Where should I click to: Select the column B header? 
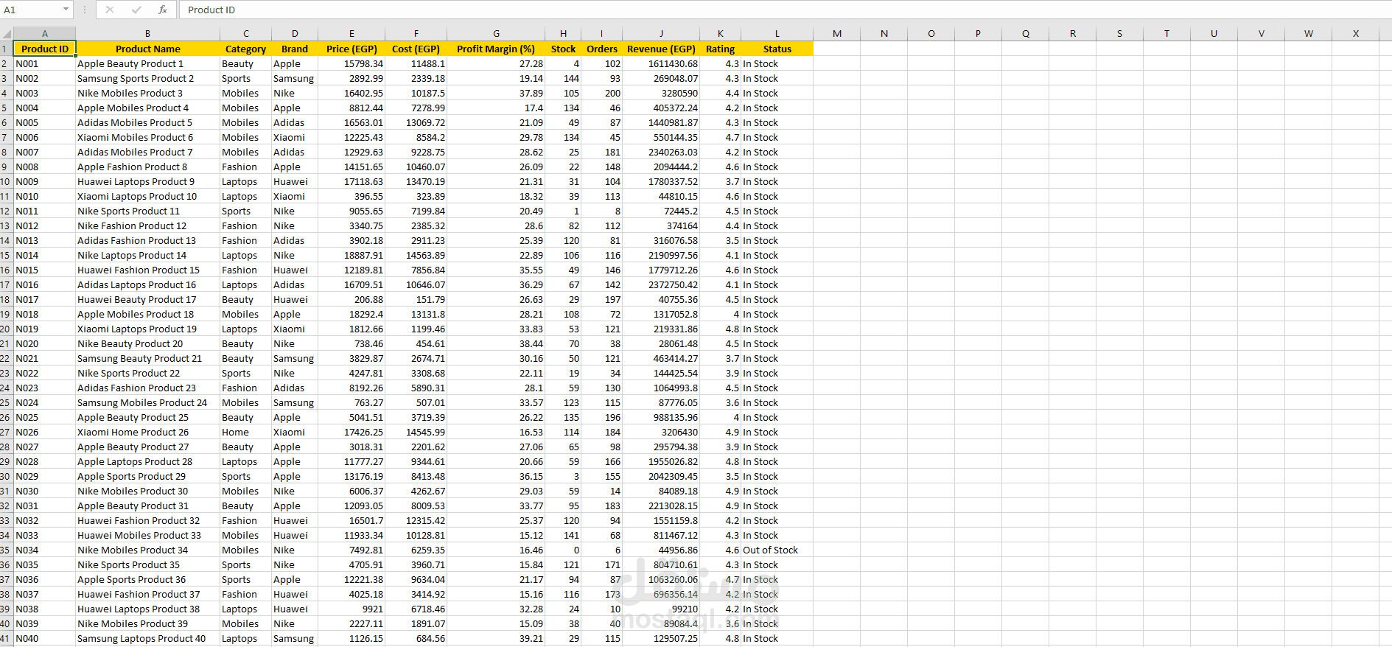[x=147, y=33]
